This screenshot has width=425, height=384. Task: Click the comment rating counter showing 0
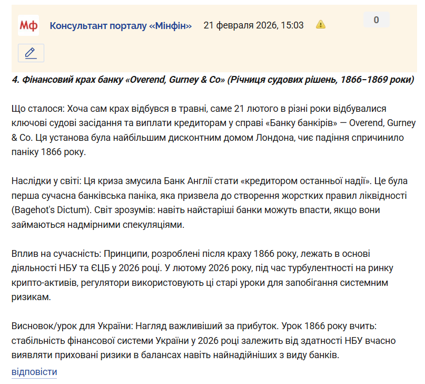(376, 20)
